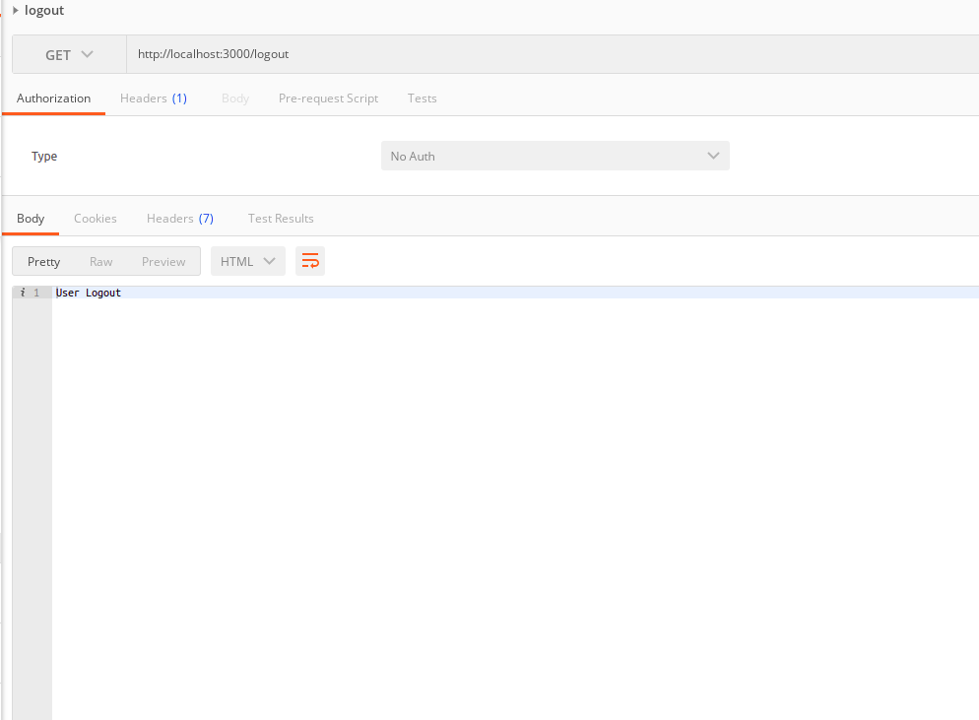Click the 'logout' request title
The image size is (979, 720).
(x=44, y=11)
